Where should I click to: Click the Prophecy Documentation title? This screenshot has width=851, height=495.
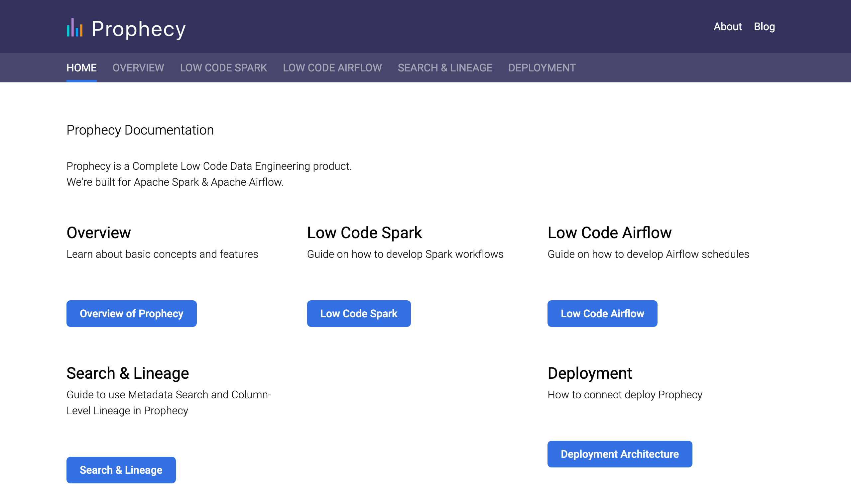pyautogui.click(x=140, y=130)
